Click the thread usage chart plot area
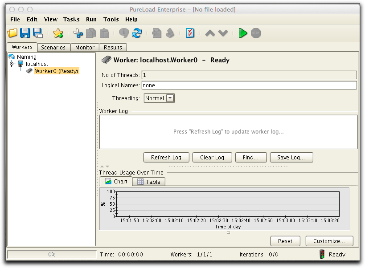The width and height of the screenshot is (365, 268). [228, 204]
